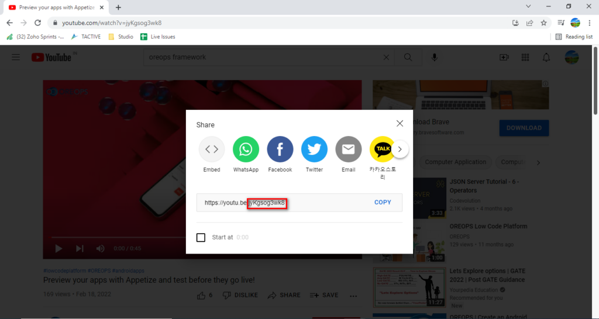Skip to next video
599x319 pixels.
(x=80, y=248)
